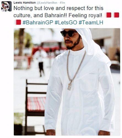This screenshot has height=138, width=122.
Task: Click the Lewis Hamilton display name
Action: point(25,3)
